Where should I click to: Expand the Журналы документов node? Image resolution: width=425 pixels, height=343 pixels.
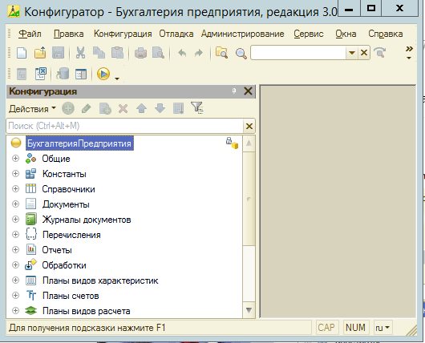click(x=16, y=220)
